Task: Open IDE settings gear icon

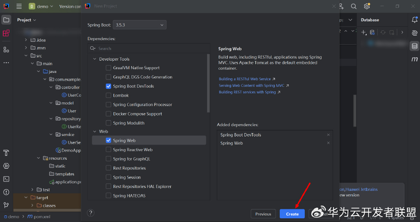Action: [367, 6]
